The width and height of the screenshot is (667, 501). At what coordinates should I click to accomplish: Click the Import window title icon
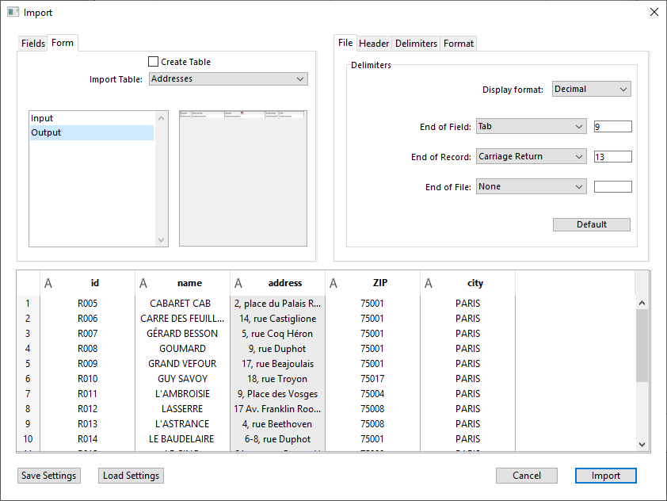pyautogui.click(x=13, y=13)
